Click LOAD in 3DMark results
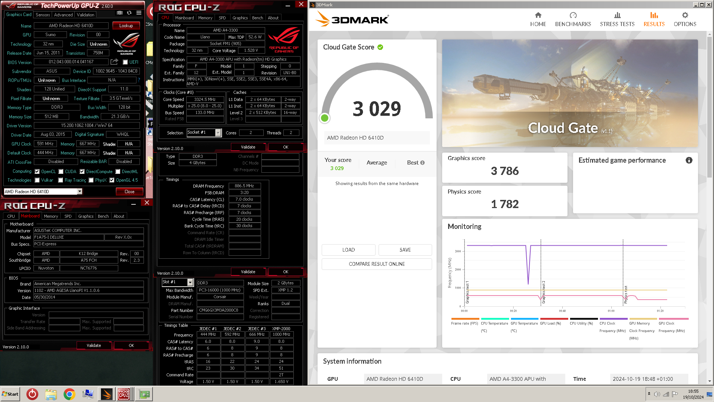This screenshot has width=714, height=402. point(348,250)
